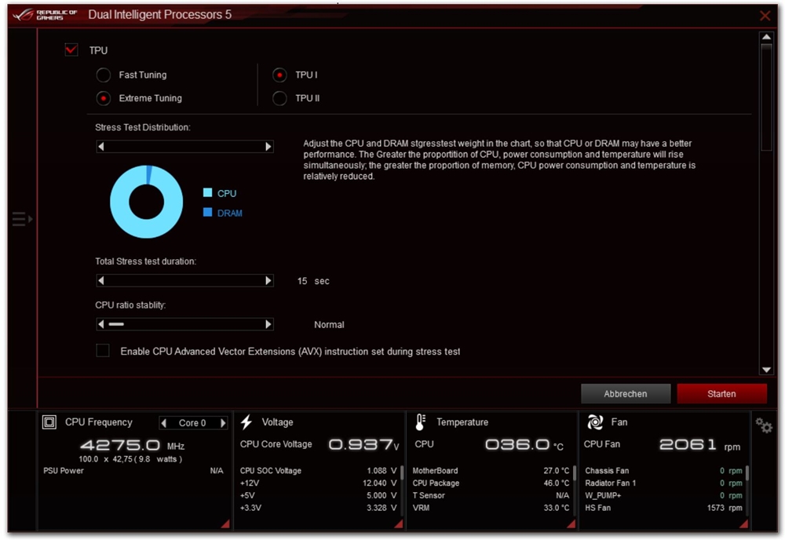Click the Abbrechen button
The width and height of the screenshot is (785, 540).
point(626,394)
